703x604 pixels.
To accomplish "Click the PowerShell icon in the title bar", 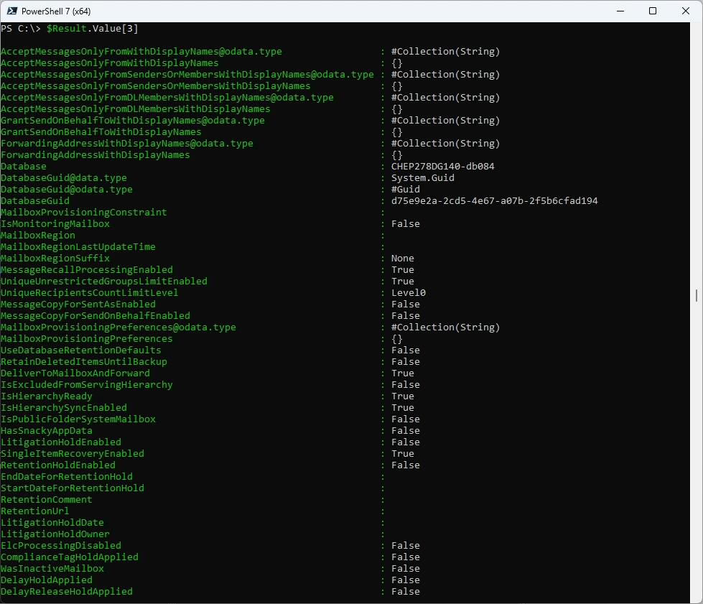I will pyautogui.click(x=11, y=11).
